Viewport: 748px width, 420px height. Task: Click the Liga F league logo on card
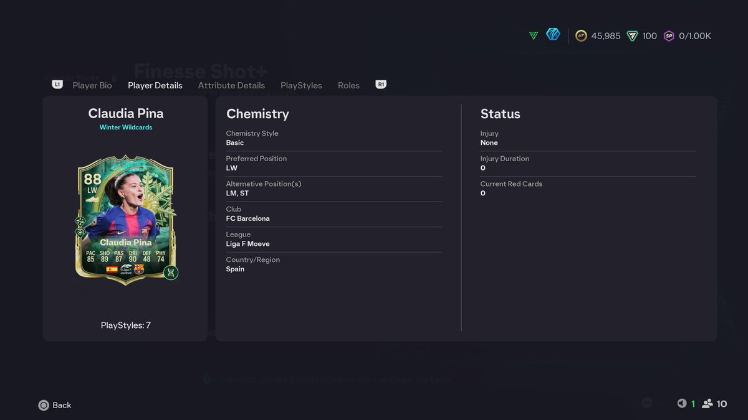[x=126, y=269]
